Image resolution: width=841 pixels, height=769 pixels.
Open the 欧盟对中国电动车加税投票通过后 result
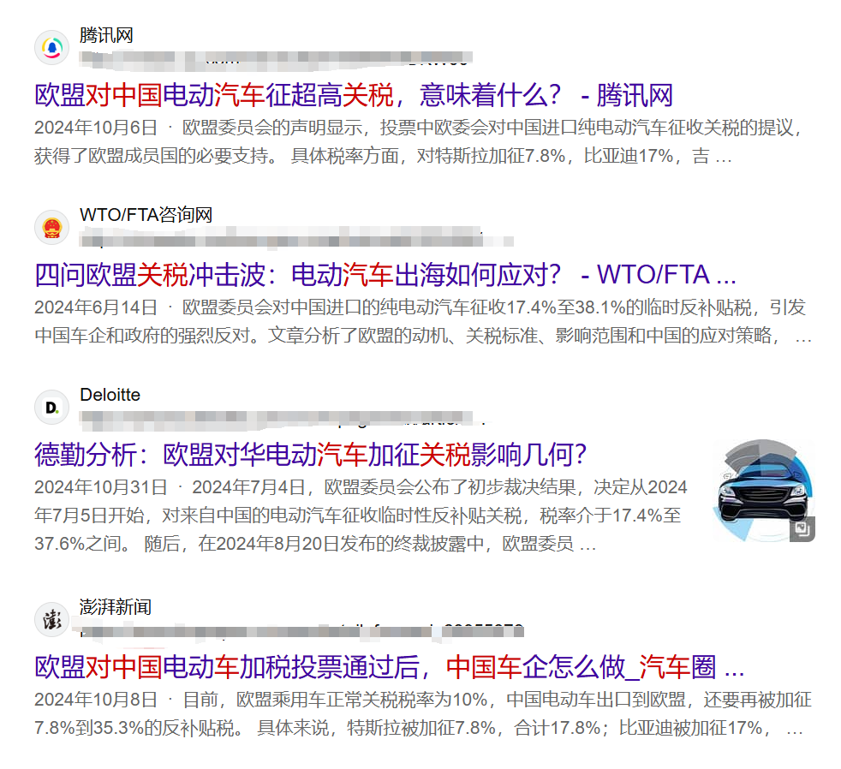point(389,666)
